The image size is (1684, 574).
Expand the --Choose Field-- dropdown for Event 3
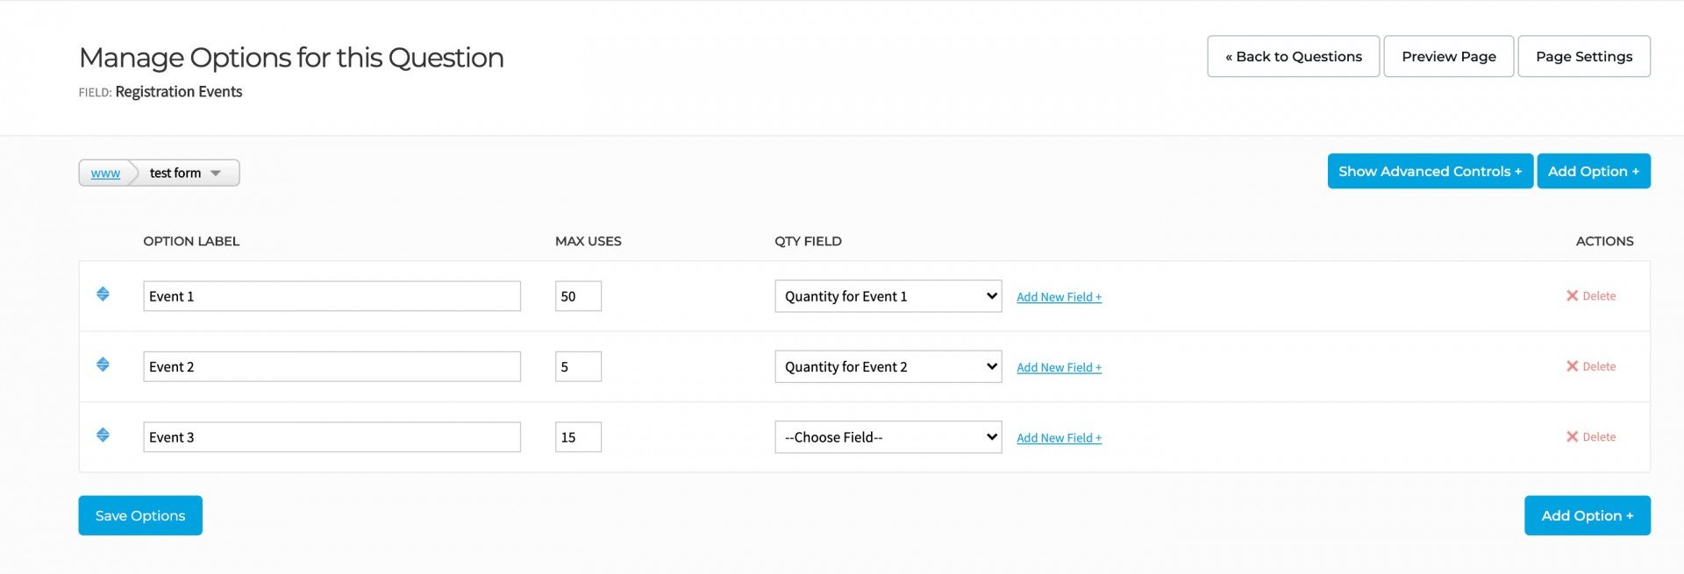pos(888,437)
